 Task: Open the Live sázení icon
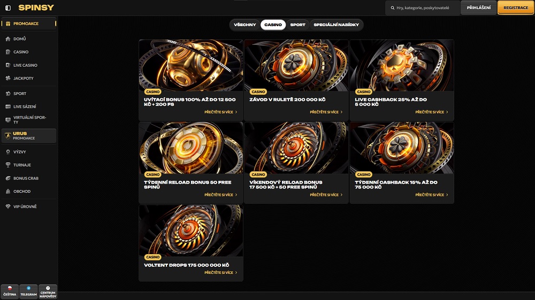pos(8,107)
